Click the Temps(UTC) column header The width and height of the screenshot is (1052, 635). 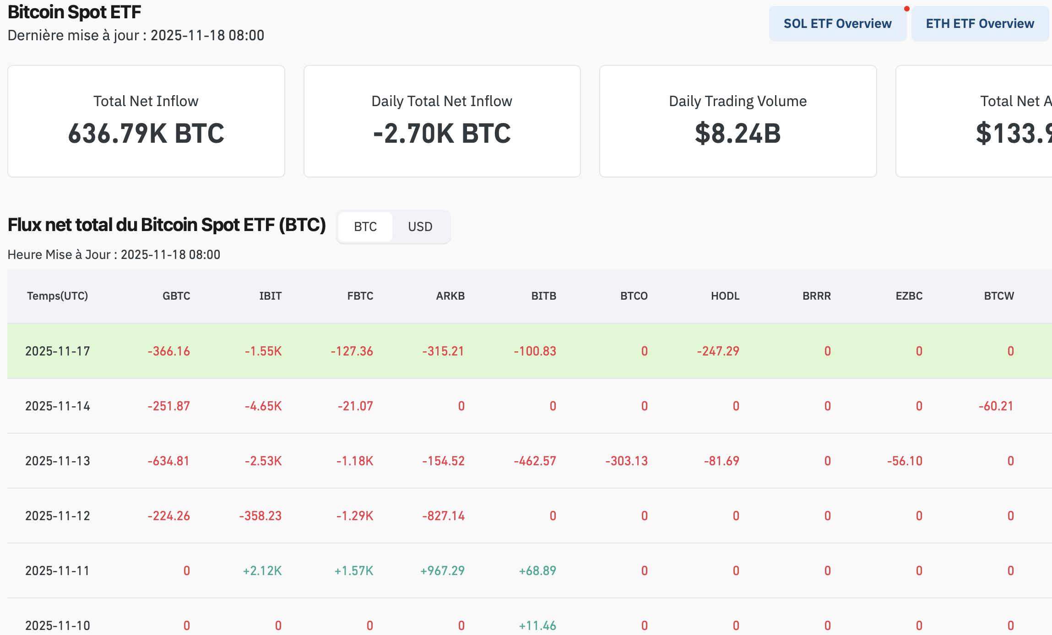click(57, 296)
